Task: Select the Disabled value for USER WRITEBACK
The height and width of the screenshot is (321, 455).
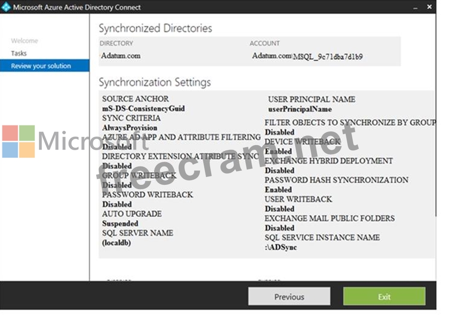Action: point(280,209)
